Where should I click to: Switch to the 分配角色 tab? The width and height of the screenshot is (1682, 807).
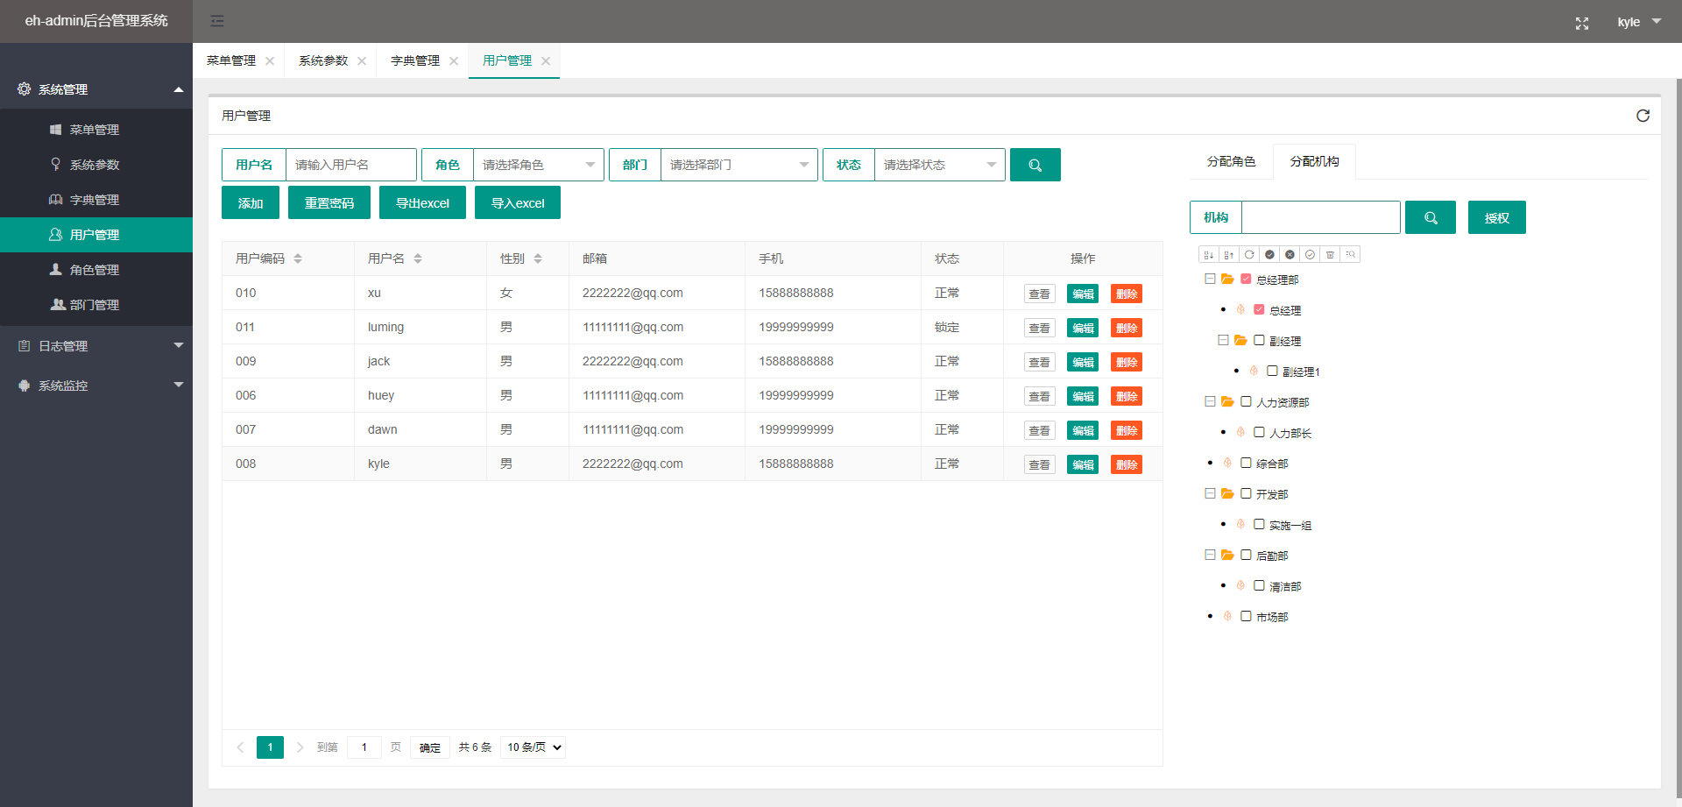[x=1231, y=161]
